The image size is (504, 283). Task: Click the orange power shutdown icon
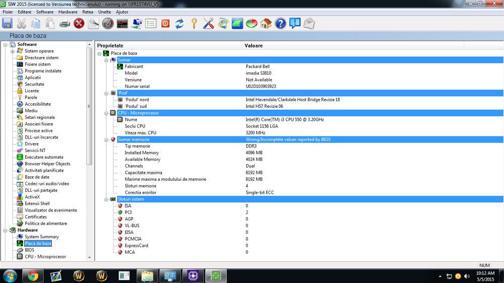click(165, 24)
